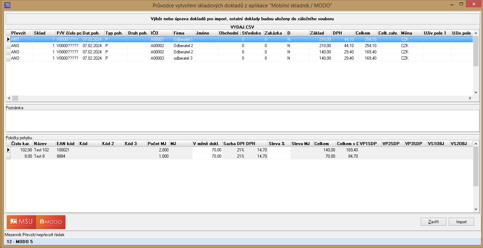Toggle Převzít ANO for Odberatel 1 row
This screenshot has height=248, width=483.
coord(21,39)
